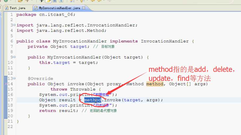Collapse the imports fold at line 3
The height and width of the screenshot is (135, 241).
[x=14, y=25]
